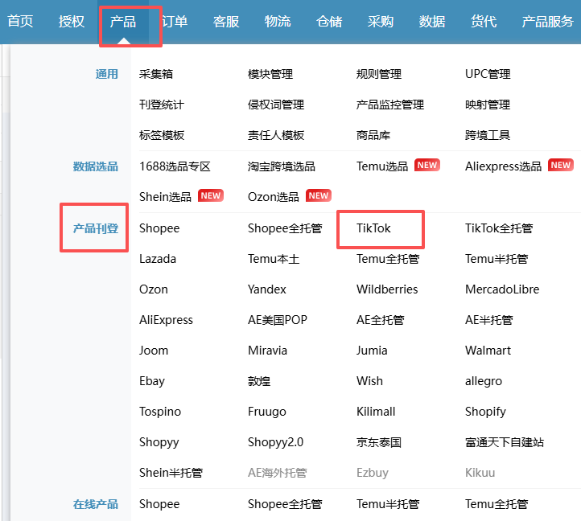
Task: Open the UPC管理 menu entry
Action: pyautogui.click(x=488, y=74)
